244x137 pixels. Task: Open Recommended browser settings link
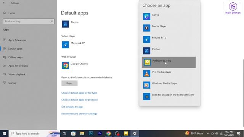pyautogui.click(x=79, y=114)
